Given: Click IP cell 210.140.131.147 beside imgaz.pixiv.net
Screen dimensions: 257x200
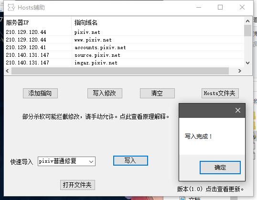Looking at the screenshot, I should pyautogui.click(x=27, y=63).
